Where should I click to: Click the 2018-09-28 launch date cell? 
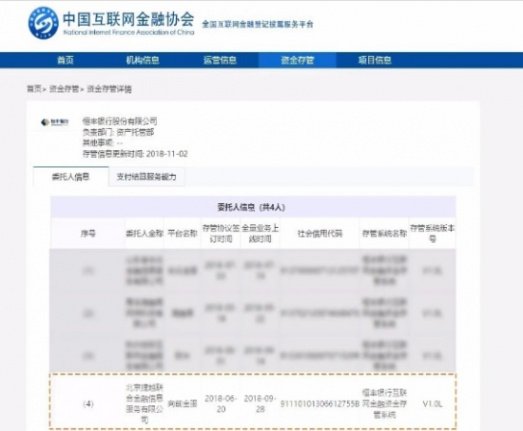pos(261,403)
